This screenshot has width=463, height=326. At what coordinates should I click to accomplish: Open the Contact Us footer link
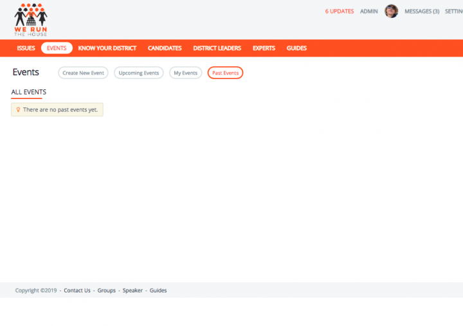click(77, 291)
